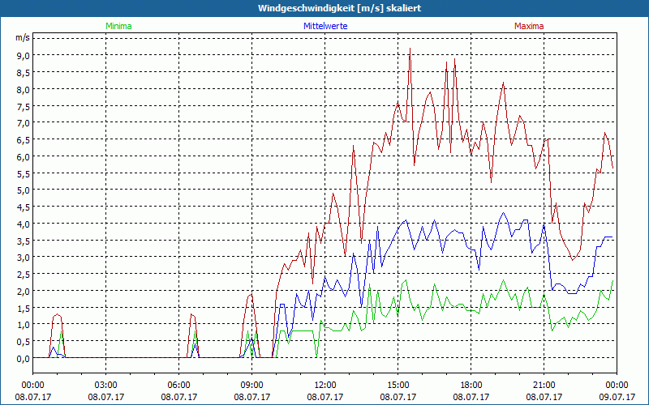Click the 03:00 time axis label
This screenshot has height=405, width=649.
(106, 386)
